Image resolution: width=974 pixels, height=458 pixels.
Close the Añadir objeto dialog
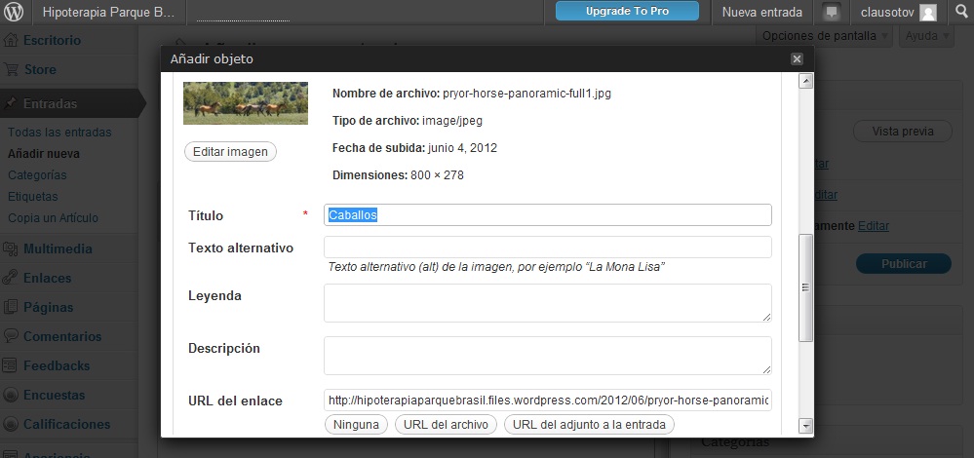(x=797, y=59)
